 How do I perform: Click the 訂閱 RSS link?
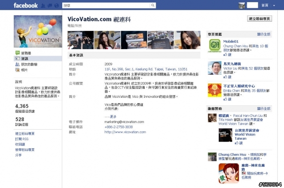[x=22, y=139]
